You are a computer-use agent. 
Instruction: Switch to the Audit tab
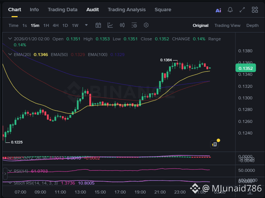point(92,10)
